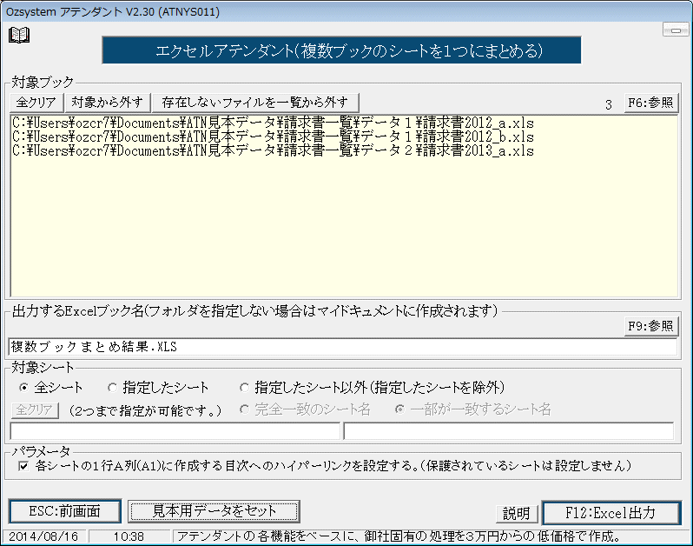The width and height of the screenshot is (693, 546).
Task: Click the first sheet name input field
Action: tap(175, 431)
